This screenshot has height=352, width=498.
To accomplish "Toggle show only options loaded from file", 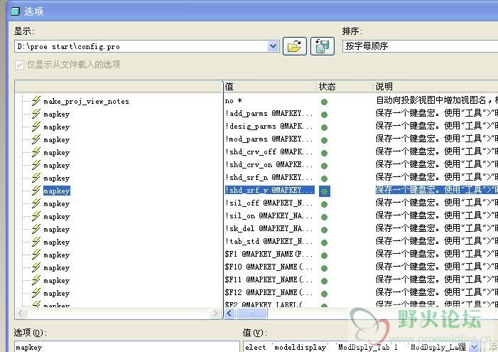I will coord(19,65).
